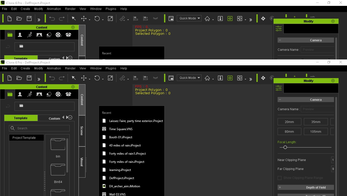Click Home camera icon in lower window toolbar

pyautogui.click(x=207, y=78)
